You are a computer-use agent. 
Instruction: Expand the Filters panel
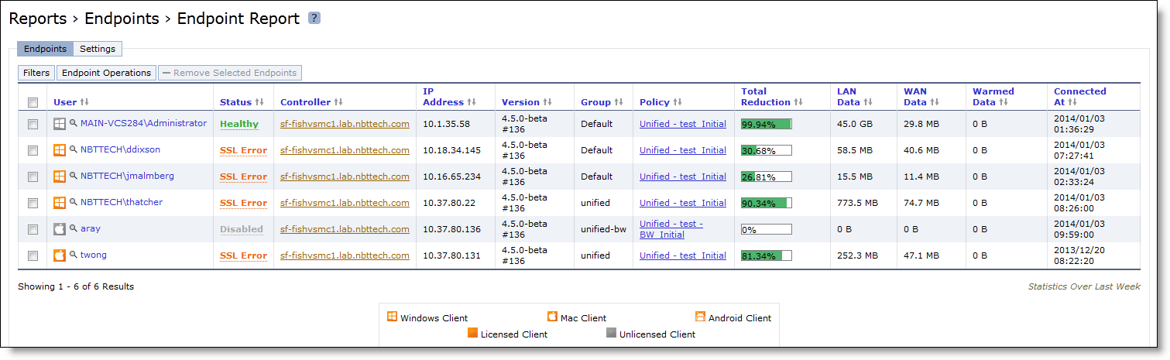coord(36,73)
